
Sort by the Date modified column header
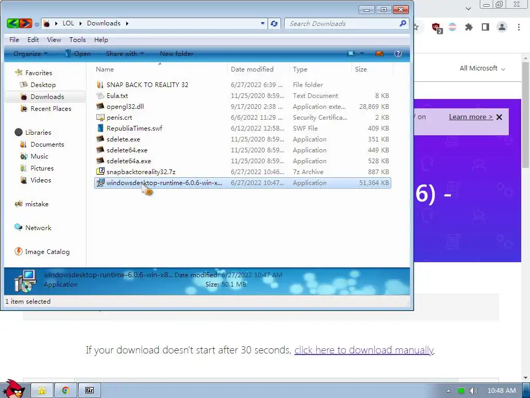point(259,69)
